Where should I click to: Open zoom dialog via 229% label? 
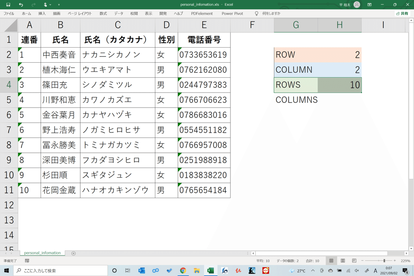(405, 261)
